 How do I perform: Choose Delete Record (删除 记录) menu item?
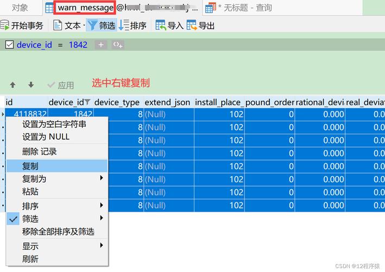click(57, 151)
